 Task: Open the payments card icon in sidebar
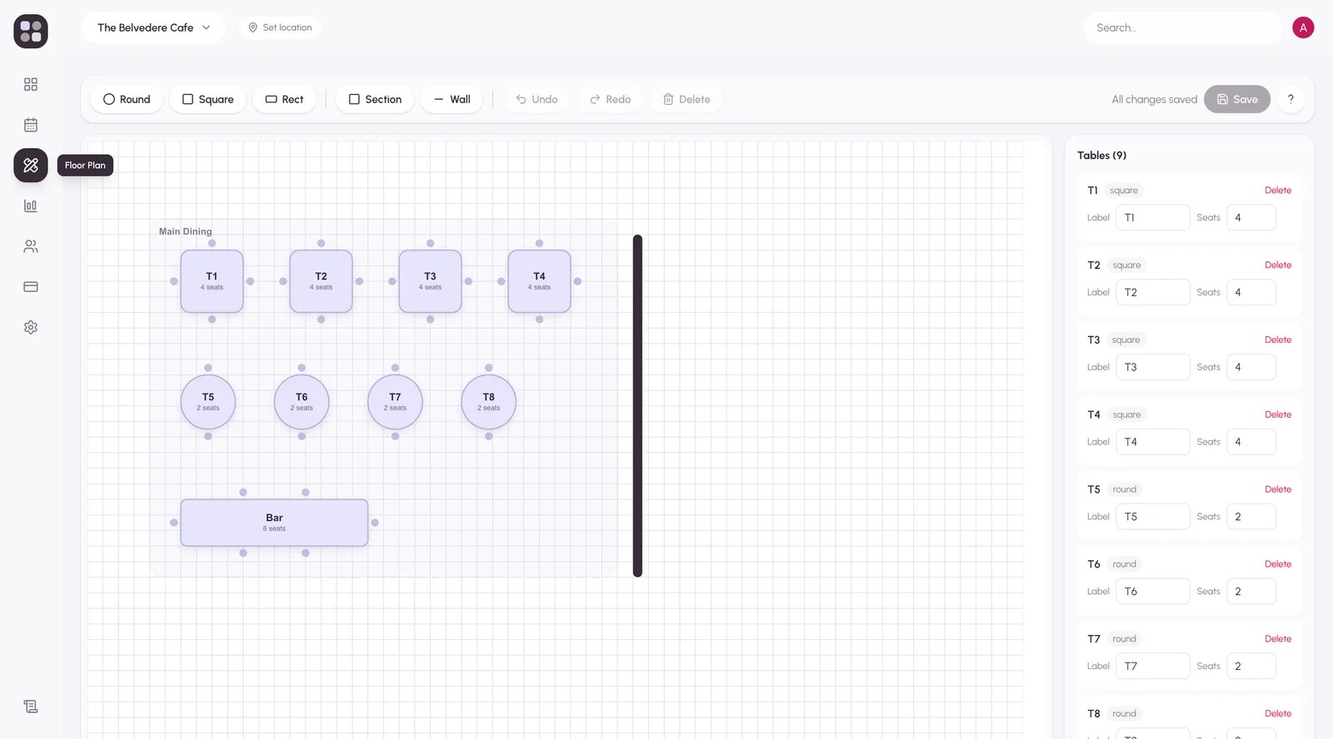coord(31,287)
